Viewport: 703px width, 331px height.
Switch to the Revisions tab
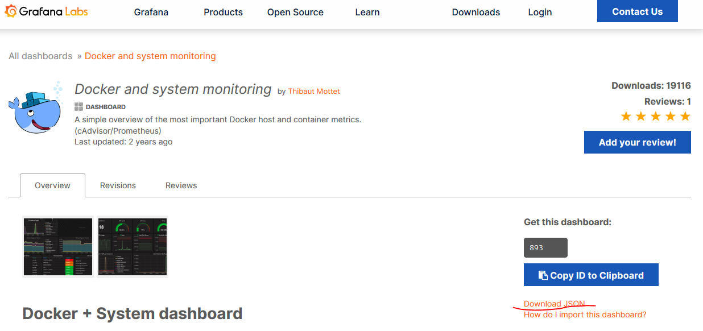[118, 185]
